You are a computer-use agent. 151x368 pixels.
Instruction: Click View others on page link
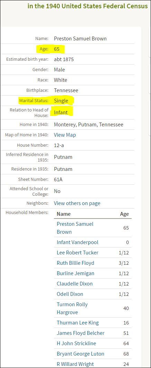pos(77,203)
